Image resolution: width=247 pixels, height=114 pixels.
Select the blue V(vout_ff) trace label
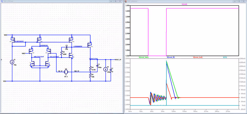click(x=171, y=57)
